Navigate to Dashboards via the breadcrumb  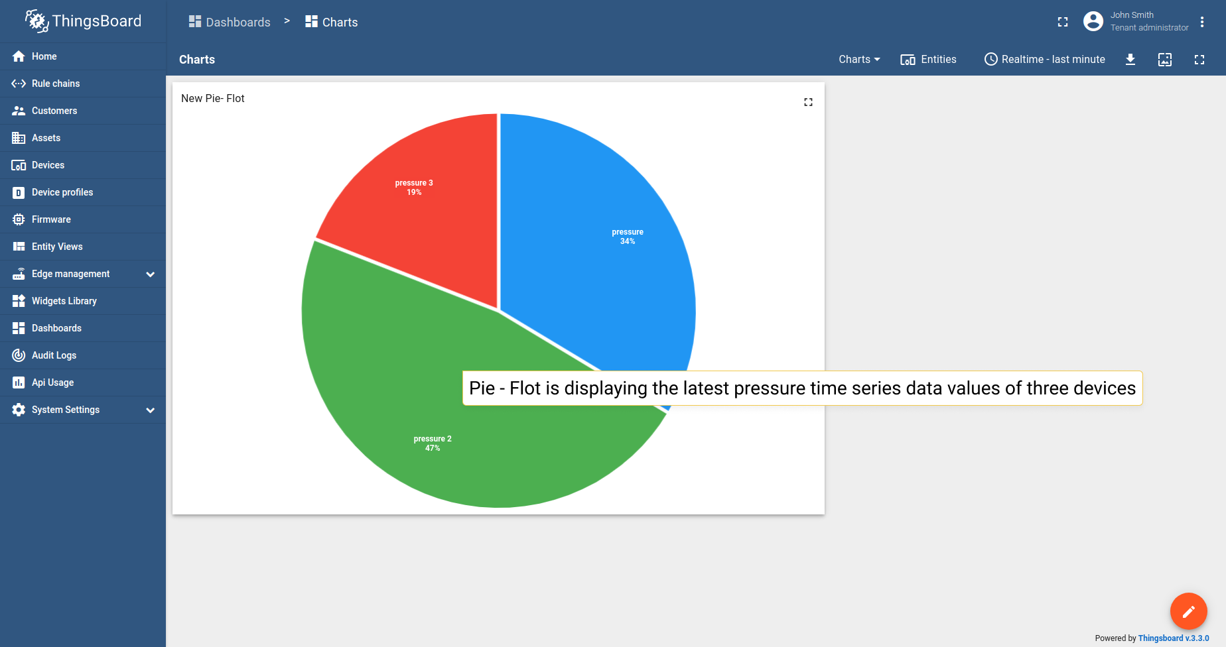click(230, 23)
